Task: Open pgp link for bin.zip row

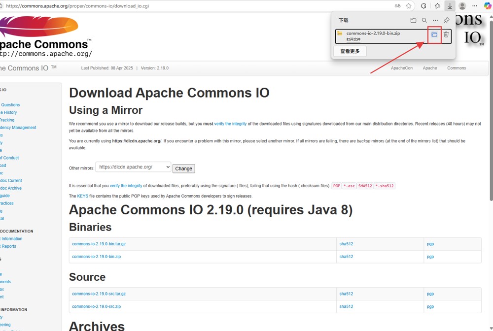Action: point(430,257)
